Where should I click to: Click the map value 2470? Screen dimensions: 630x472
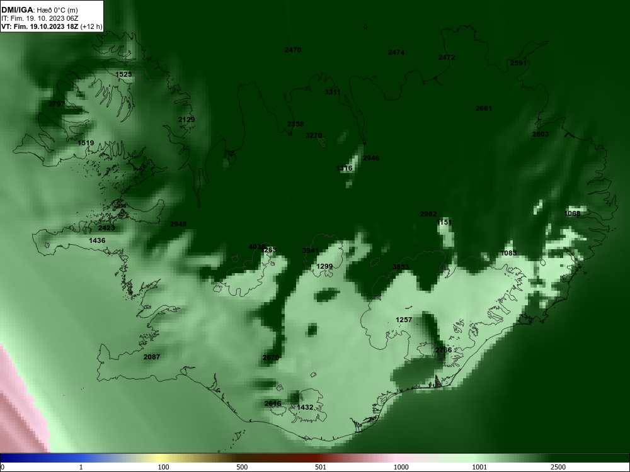pyautogui.click(x=293, y=50)
